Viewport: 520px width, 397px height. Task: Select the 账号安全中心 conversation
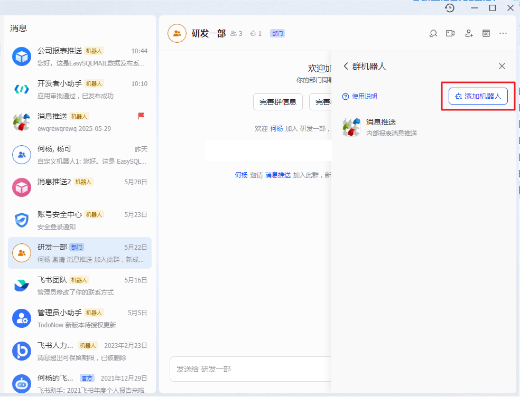80,220
